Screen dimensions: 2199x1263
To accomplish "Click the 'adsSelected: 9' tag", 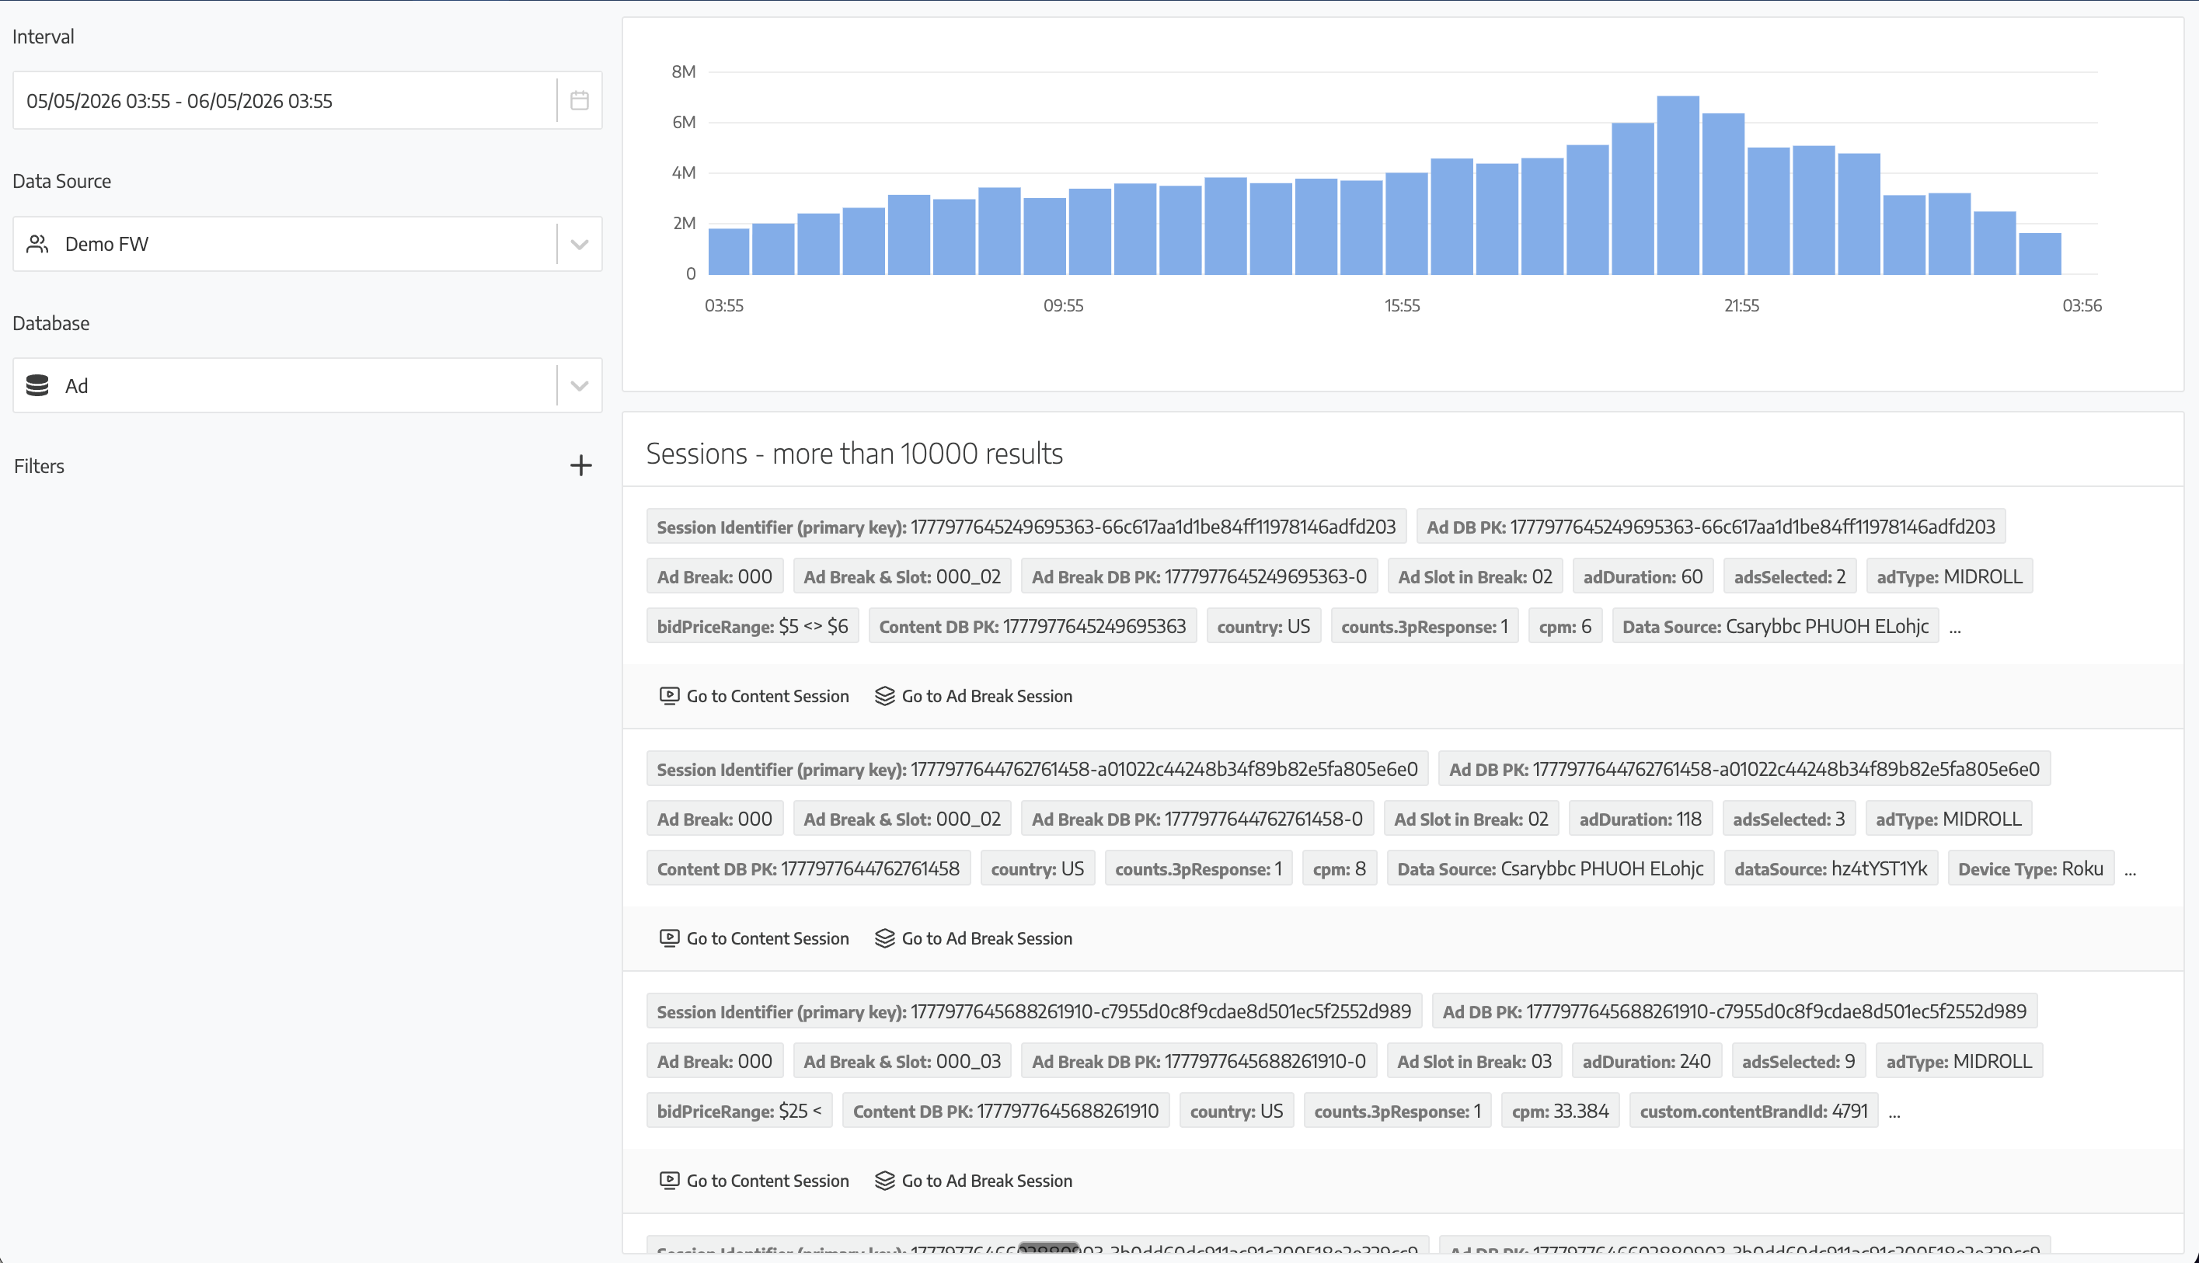I will point(1798,1061).
